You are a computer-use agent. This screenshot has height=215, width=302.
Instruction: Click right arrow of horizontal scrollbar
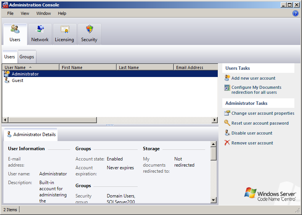[x=214, y=120]
